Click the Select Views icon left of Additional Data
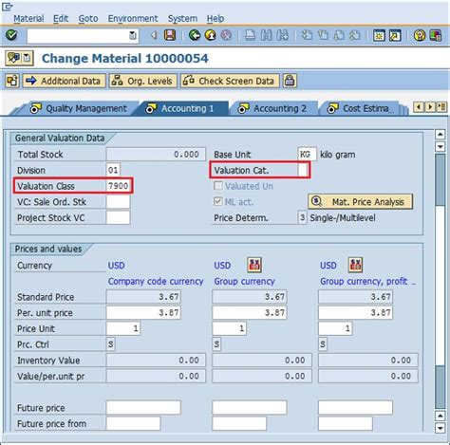This screenshot has height=445, width=450. click(12, 81)
